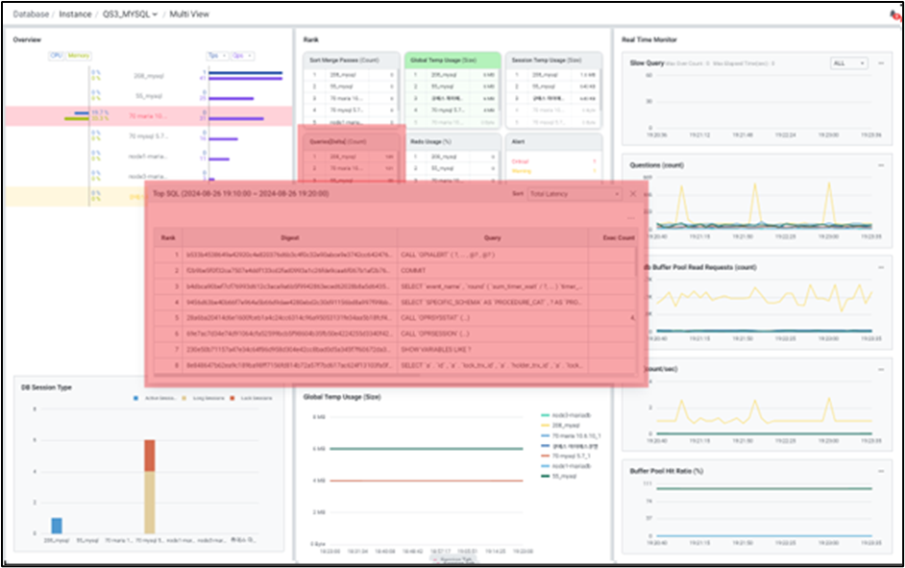
Task: Toggle the Memory filter in Overview
Action: coord(78,56)
